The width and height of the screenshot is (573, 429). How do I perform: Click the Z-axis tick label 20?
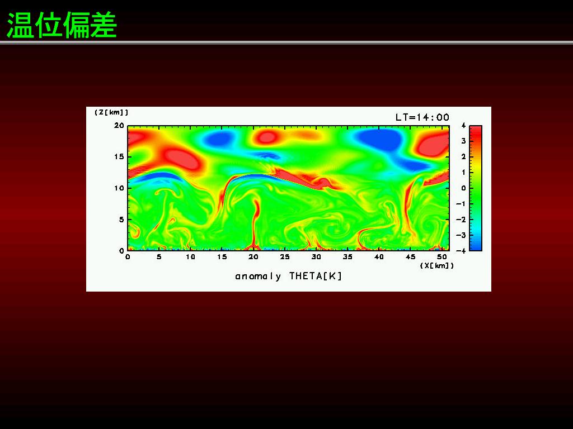coord(119,126)
